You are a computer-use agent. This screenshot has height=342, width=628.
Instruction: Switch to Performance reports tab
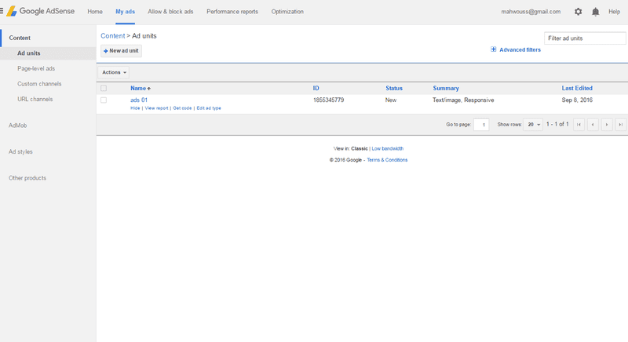tap(232, 12)
